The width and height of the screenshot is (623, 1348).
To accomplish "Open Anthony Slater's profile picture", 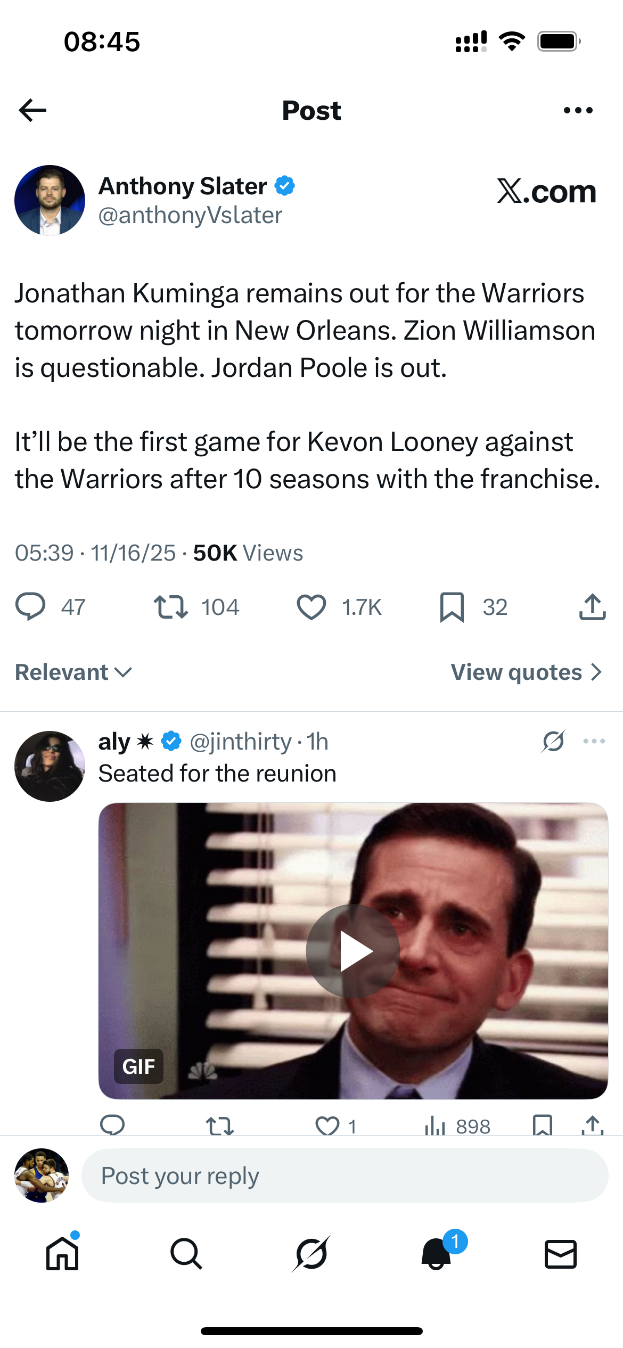I will coord(50,200).
